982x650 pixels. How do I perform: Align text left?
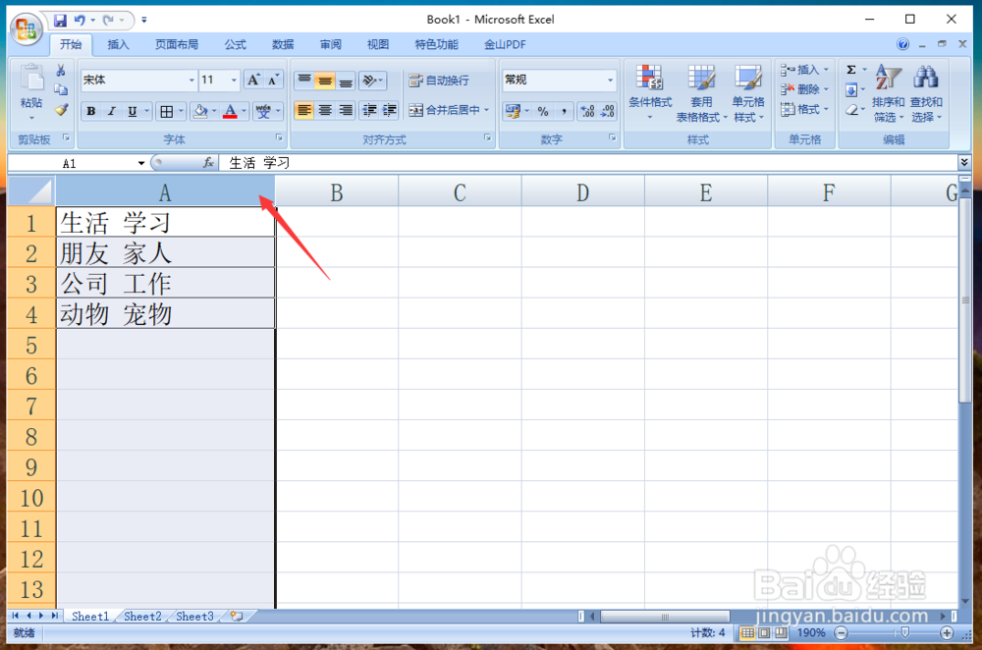(304, 110)
